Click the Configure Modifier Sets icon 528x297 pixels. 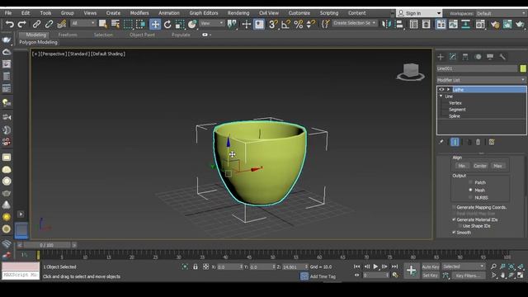(492, 142)
